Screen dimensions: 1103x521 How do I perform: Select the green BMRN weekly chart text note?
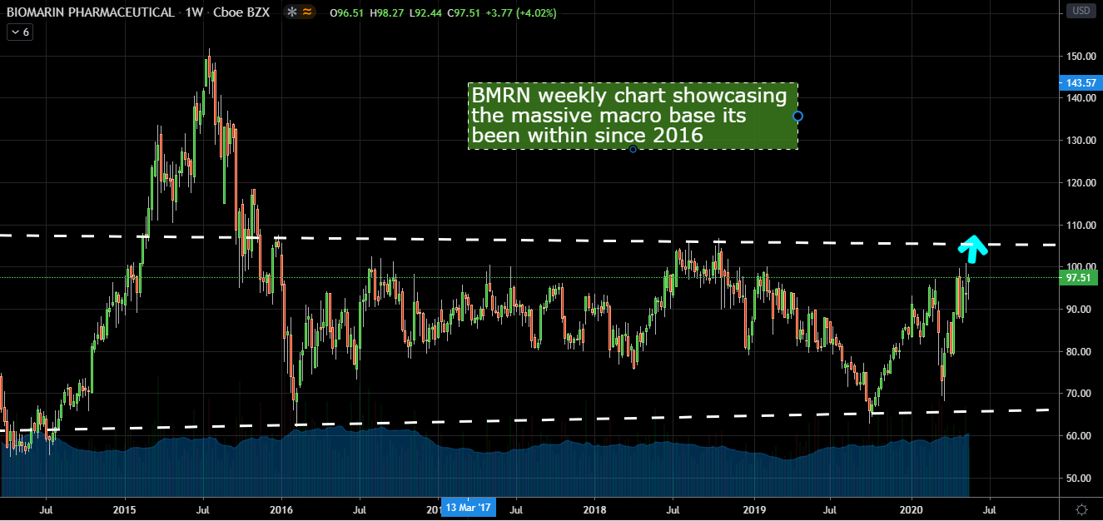pos(633,116)
